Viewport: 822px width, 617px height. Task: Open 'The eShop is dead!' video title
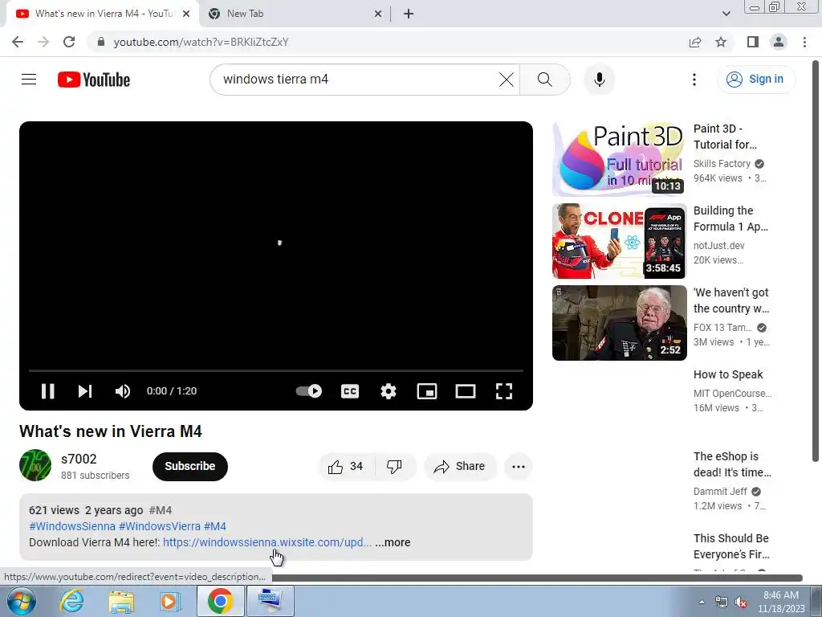coord(732,464)
